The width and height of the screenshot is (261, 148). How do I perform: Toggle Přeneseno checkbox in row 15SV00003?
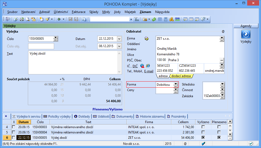coord(219,127)
